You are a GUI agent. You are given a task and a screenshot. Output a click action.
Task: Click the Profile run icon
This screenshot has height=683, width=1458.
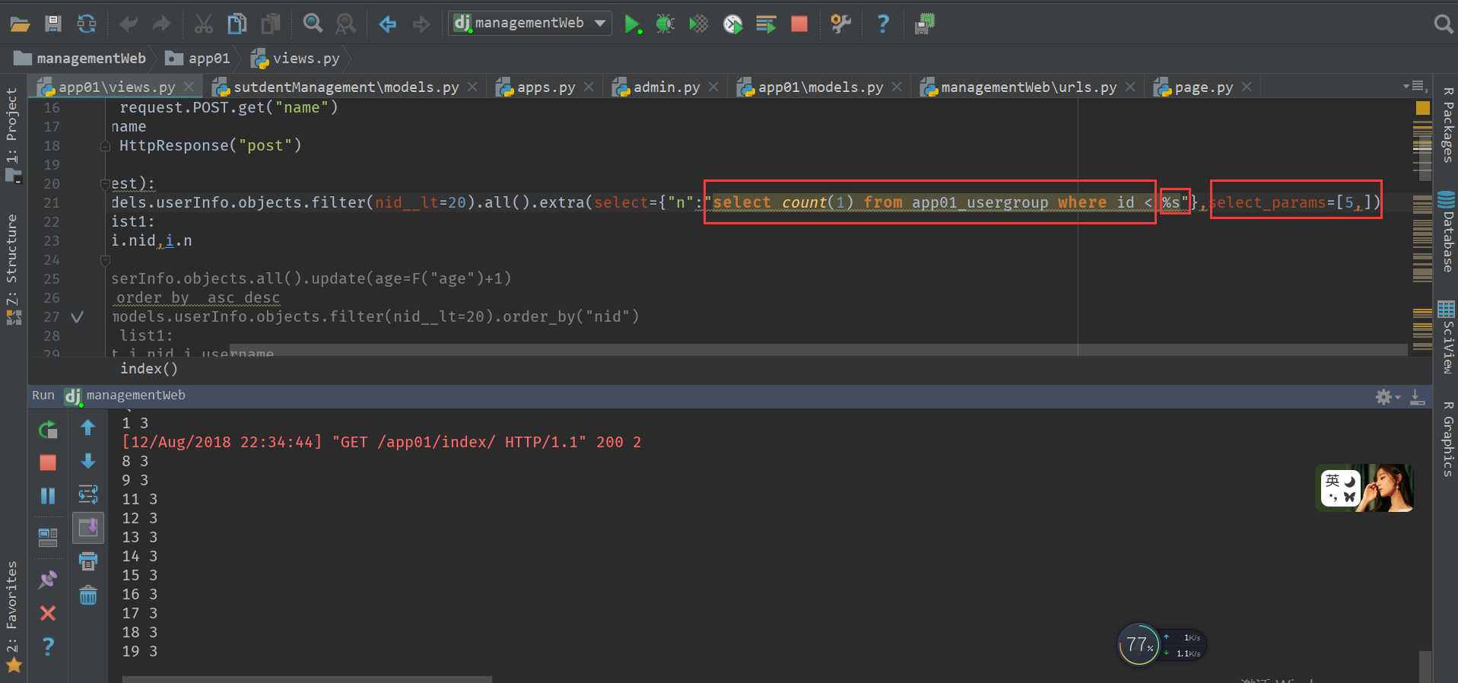732,24
